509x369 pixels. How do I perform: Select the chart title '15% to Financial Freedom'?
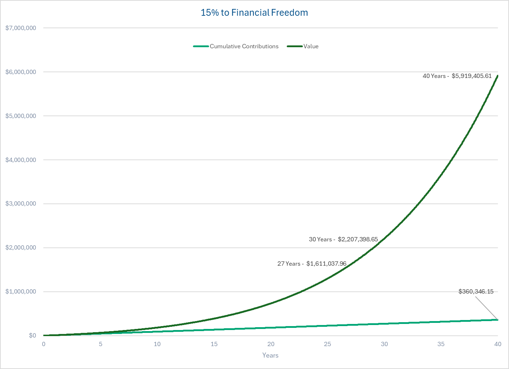tap(254, 13)
